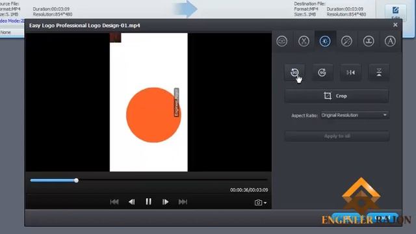This screenshot has height=234, width=416.
Task: Open the watermark tab icon
Action: (369, 42)
